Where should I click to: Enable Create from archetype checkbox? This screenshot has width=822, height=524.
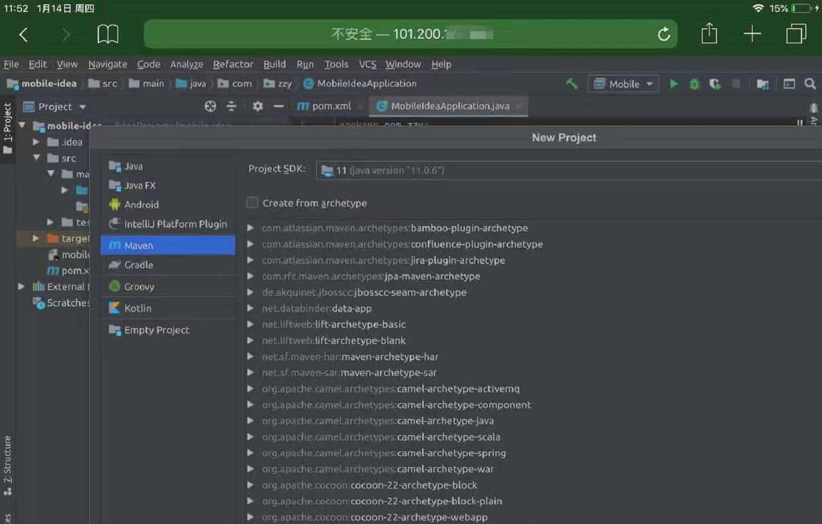(252, 203)
